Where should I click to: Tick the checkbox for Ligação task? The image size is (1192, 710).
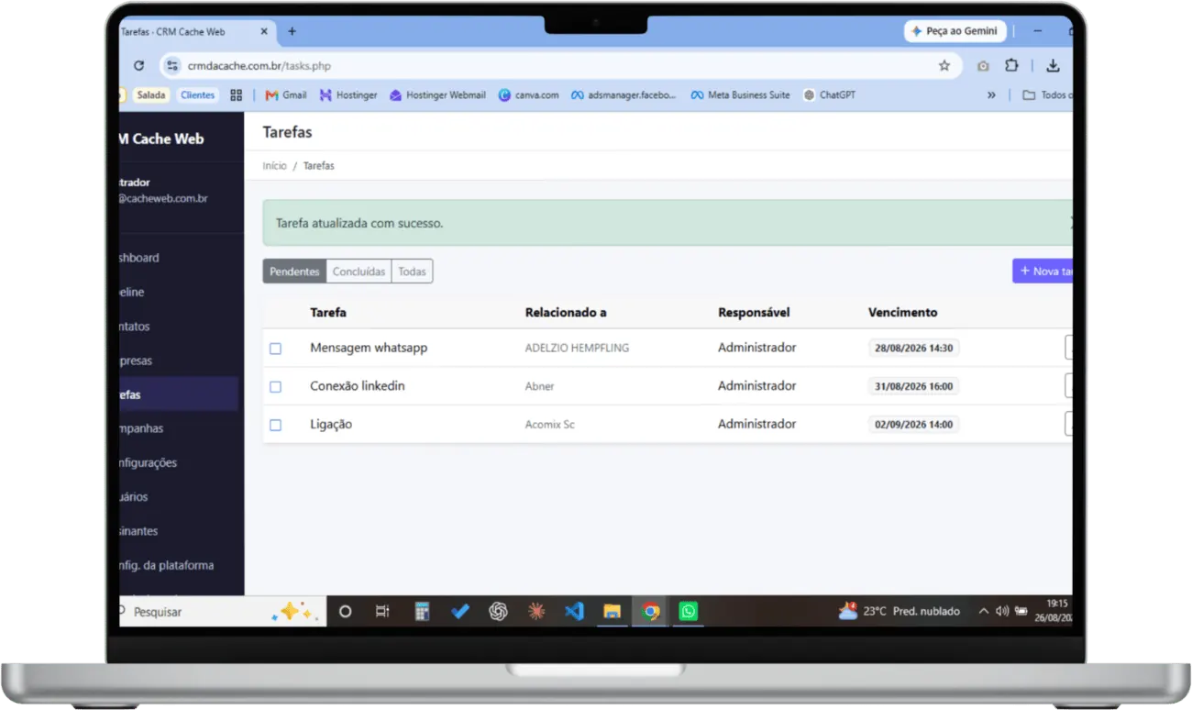coord(275,426)
